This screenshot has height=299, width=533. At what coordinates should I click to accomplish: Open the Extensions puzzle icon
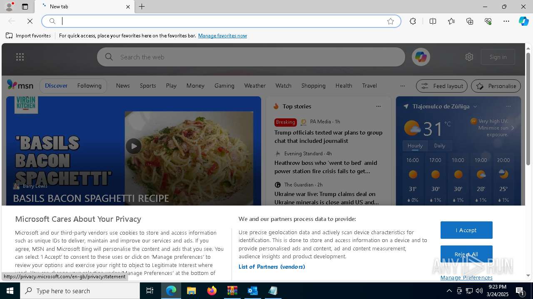tap(413, 21)
